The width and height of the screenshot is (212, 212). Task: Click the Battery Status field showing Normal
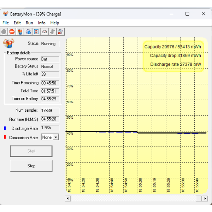tap(50, 67)
